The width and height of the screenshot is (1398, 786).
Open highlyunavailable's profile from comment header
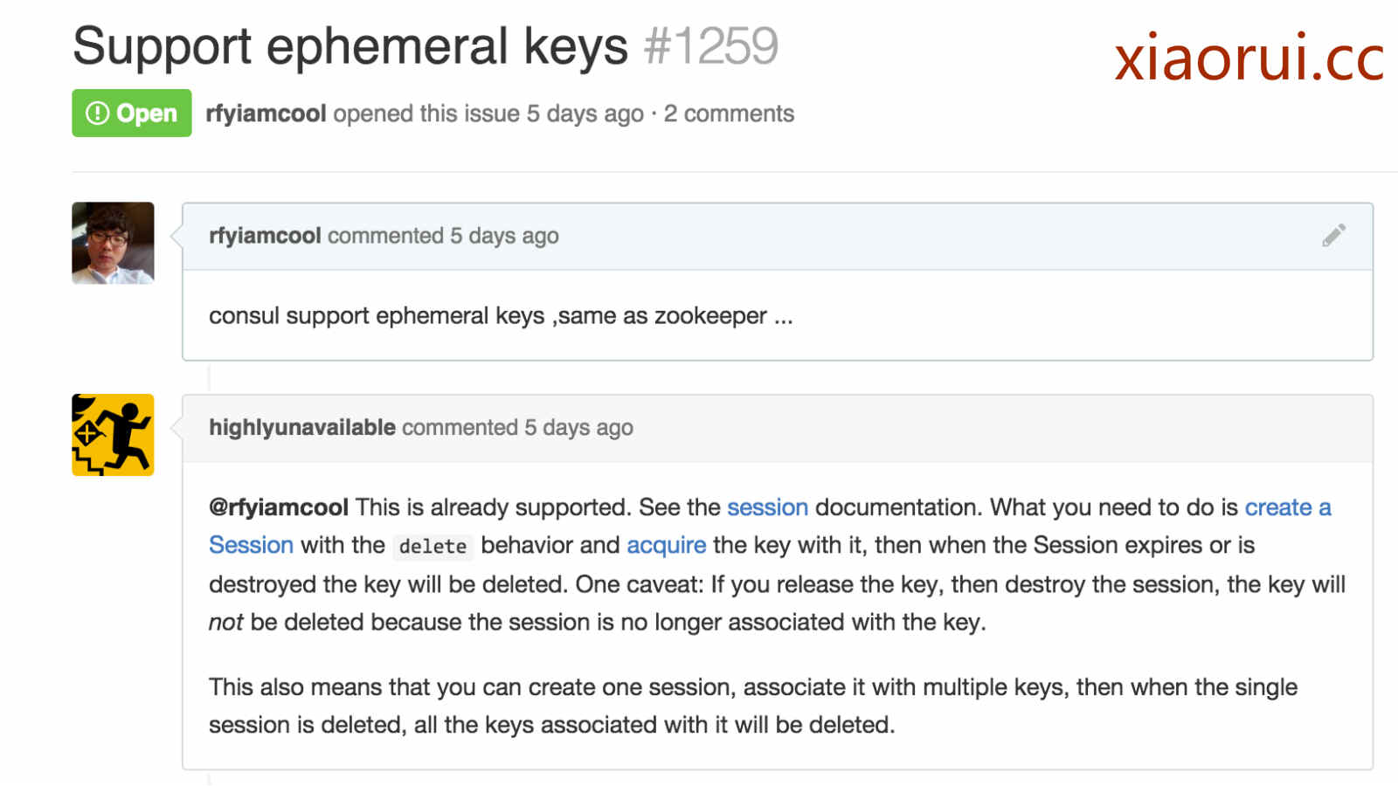(x=301, y=428)
